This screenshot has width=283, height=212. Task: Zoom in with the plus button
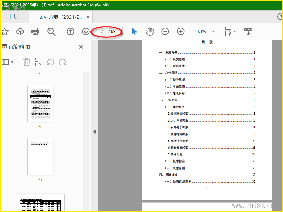(x=181, y=31)
